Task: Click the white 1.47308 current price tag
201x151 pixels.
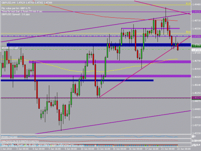Action: (x=196, y=50)
